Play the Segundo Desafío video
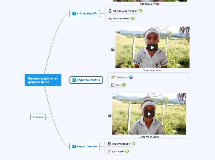The height and width of the screenshot is (160, 215). coord(152,47)
